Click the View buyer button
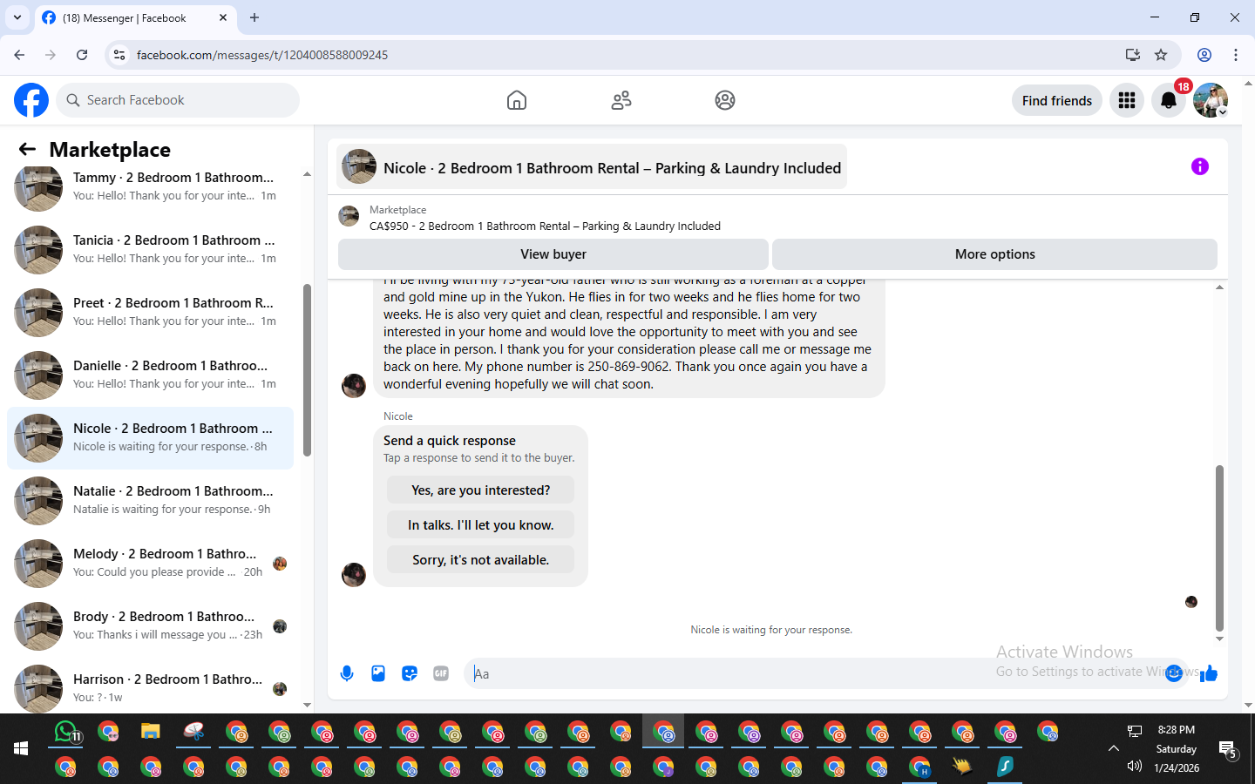This screenshot has width=1255, height=784. [553, 254]
